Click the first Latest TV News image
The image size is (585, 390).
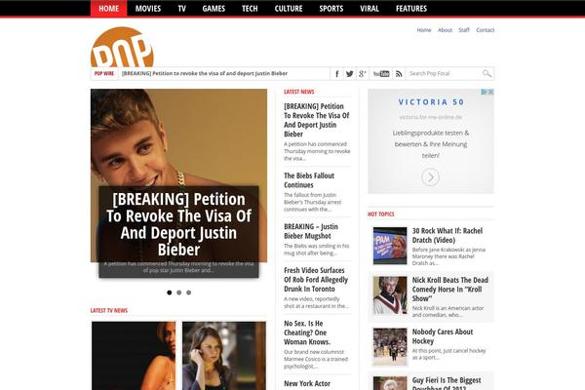click(134, 356)
